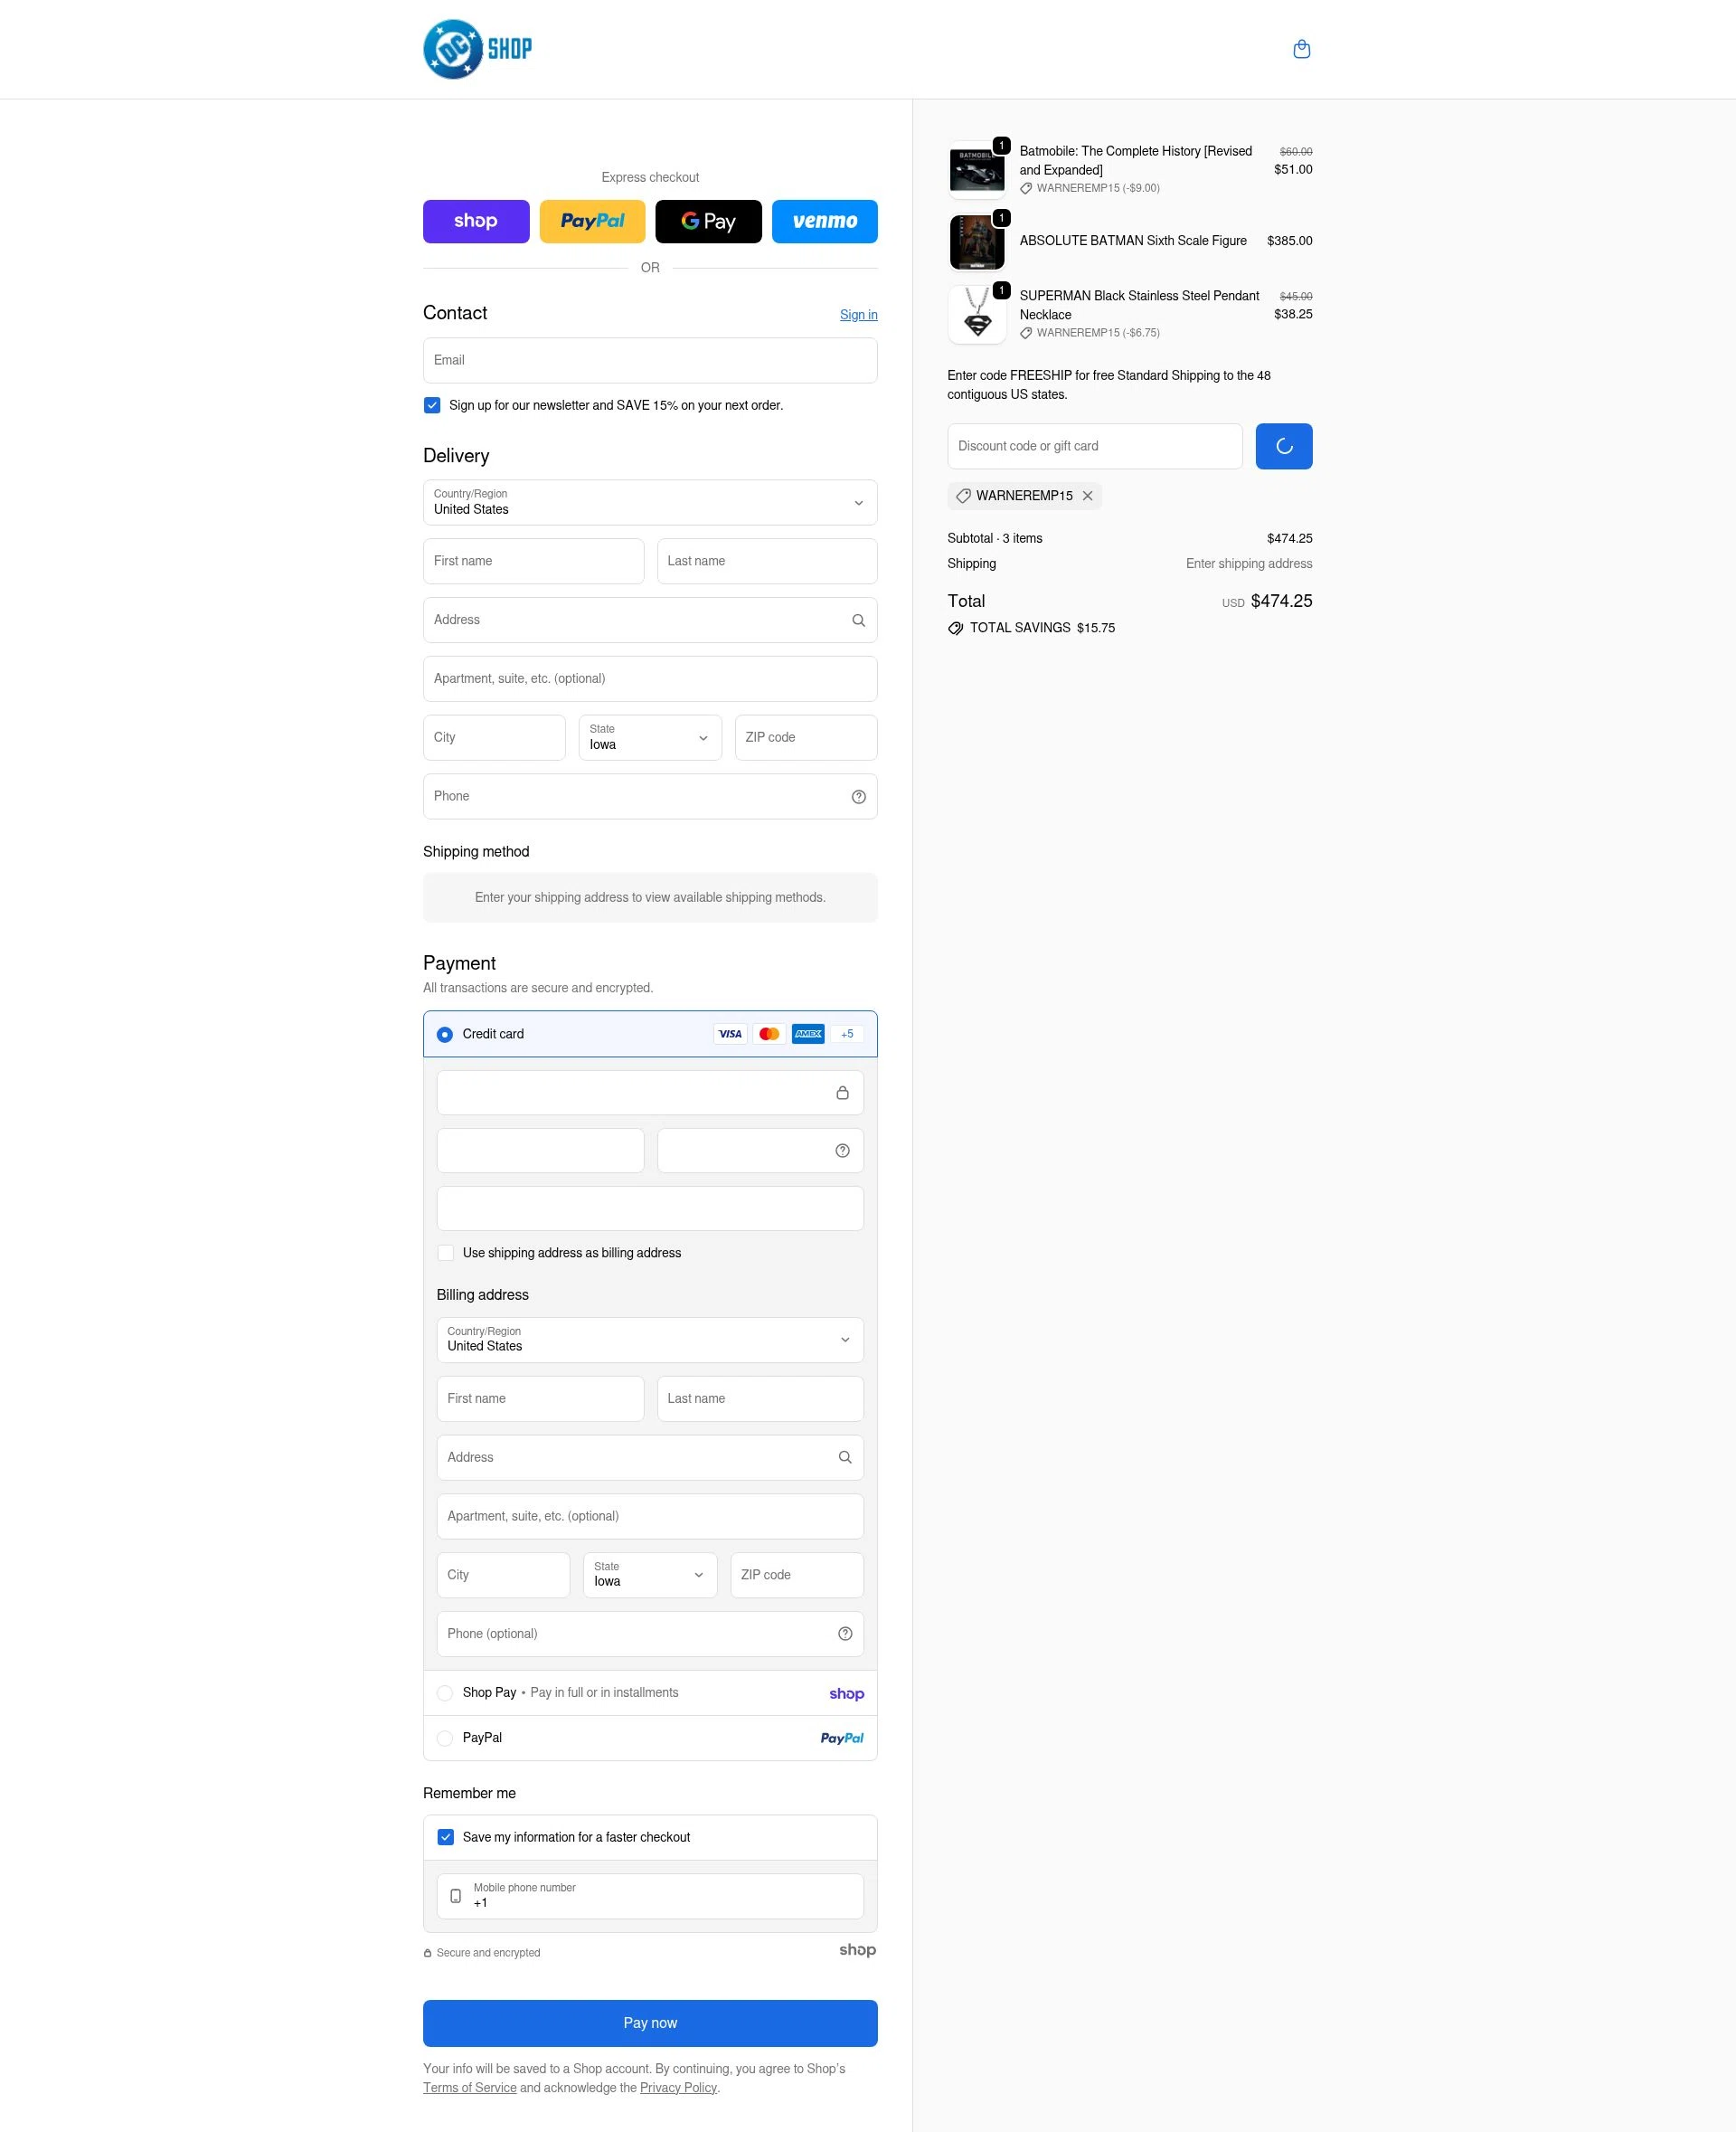Enable use shipping address as billing address
Screen dimensions: 1736x2132
point(445,1253)
